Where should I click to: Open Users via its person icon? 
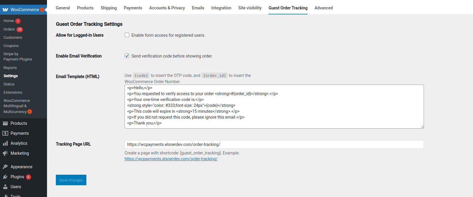point(5,187)
